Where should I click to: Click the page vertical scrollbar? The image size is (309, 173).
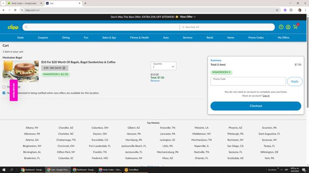tap(308, 62)
